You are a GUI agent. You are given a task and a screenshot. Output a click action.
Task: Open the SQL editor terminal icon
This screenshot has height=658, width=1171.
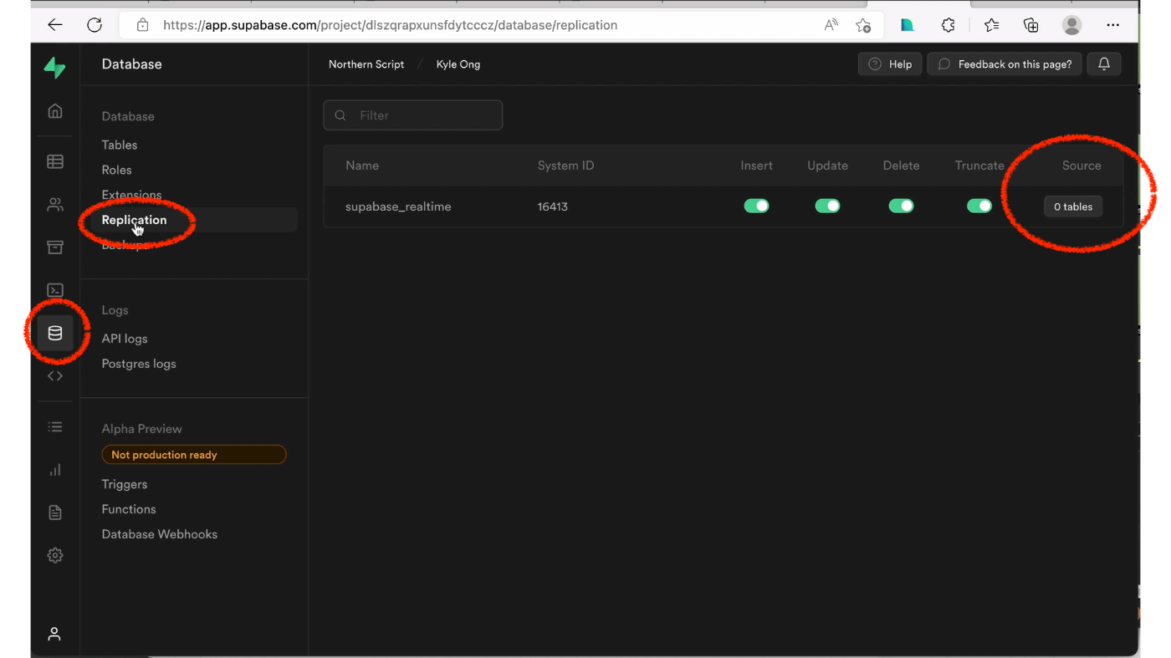[55, 290]
